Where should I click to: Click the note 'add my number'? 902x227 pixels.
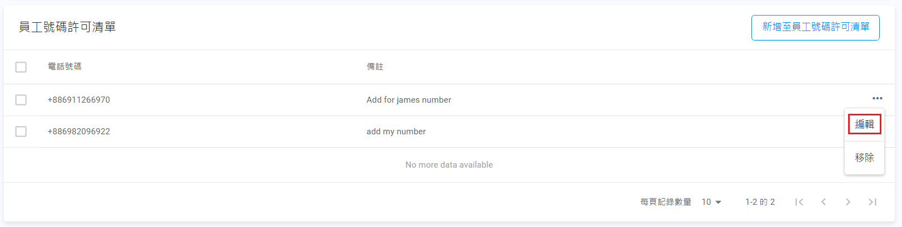tap(396, 132)
